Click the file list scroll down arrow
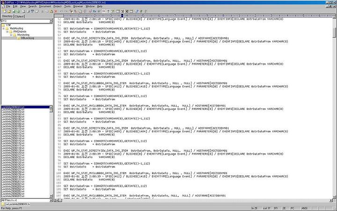The image size is (337, 211). (51, 196)
